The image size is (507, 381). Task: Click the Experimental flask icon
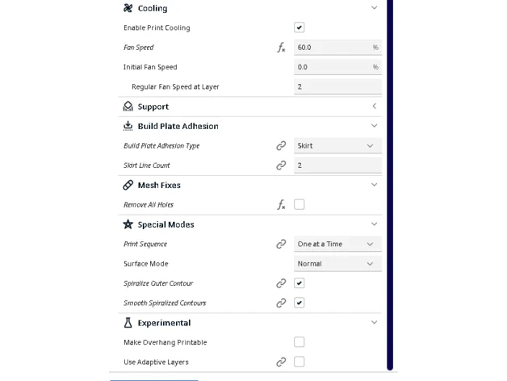click(x=128, y=322)
